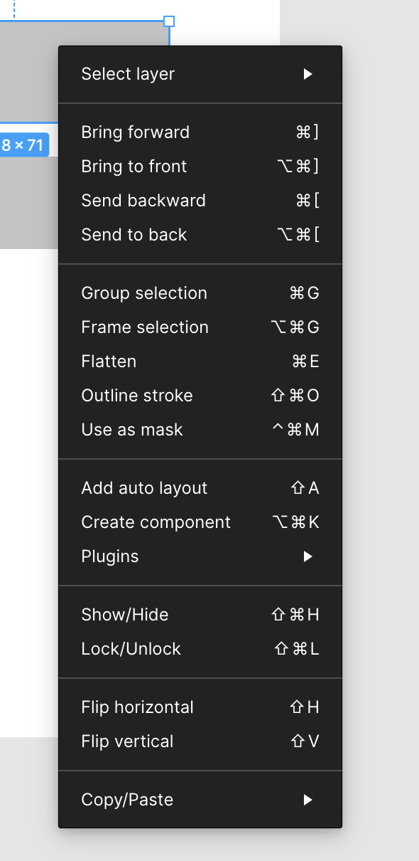The image size is (419, 861).
Task: Expand the Copy/Paste submenu arrow
Action: pyautogui.click(x=308, y=800)
